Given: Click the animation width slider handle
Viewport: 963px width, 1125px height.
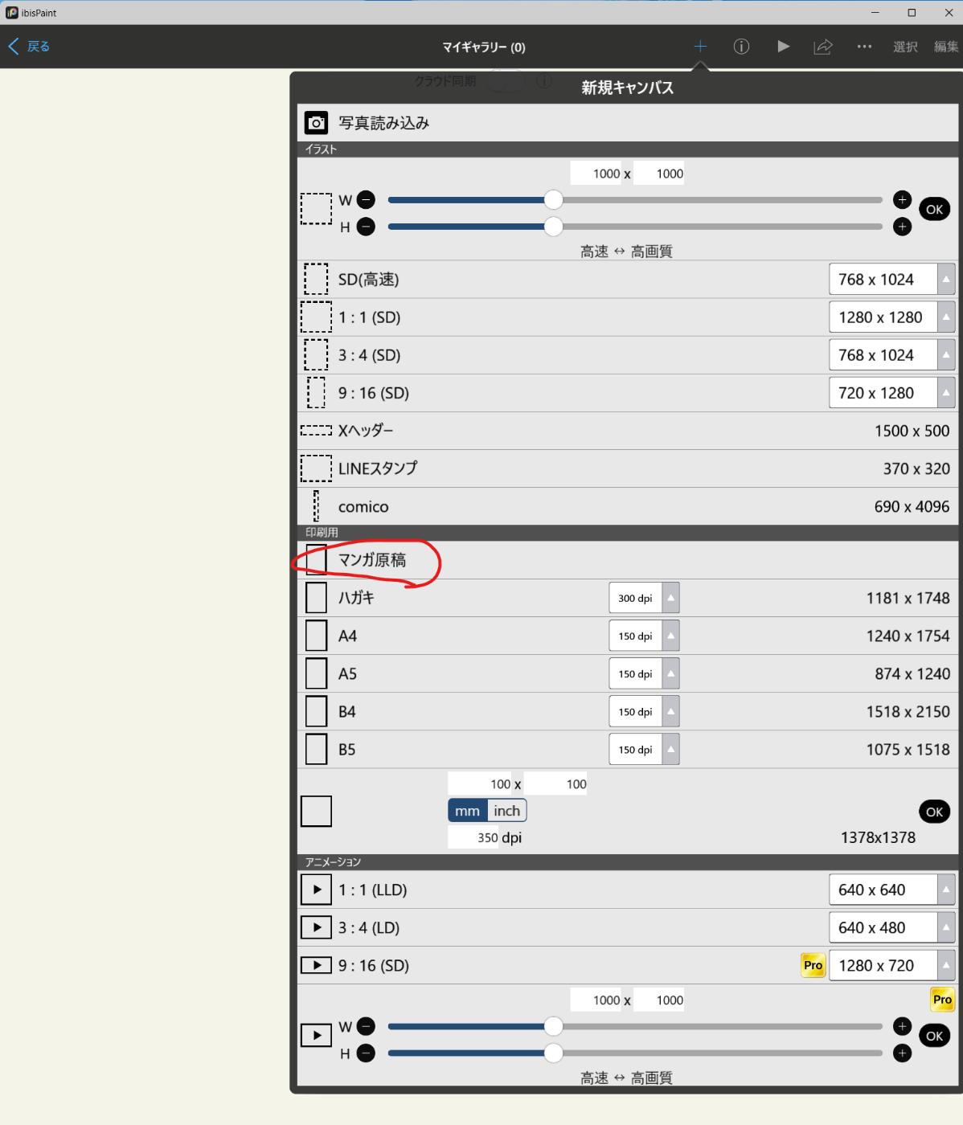Looking at the screenshot, I should click(553, 1026).
